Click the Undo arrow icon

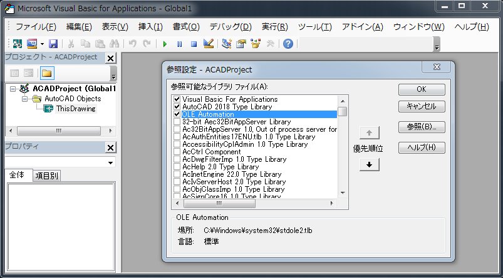point(133,44)
